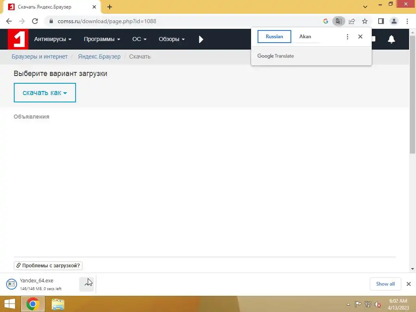Viewport: 416px width, 312px height.
Task: Share this page icon
Action: click(352, 21)
